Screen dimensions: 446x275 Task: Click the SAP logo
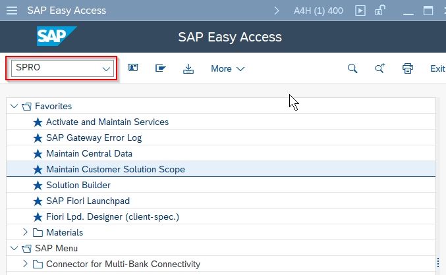tap(57, 36)
